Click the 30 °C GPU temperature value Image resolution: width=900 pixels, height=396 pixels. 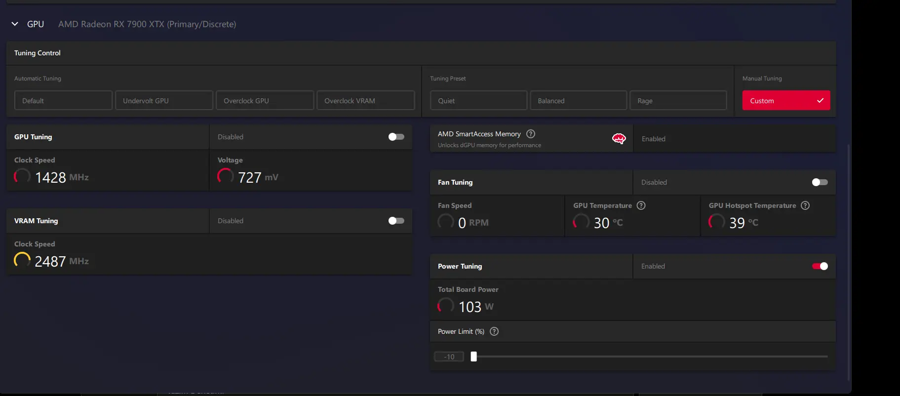click(608, 223)
